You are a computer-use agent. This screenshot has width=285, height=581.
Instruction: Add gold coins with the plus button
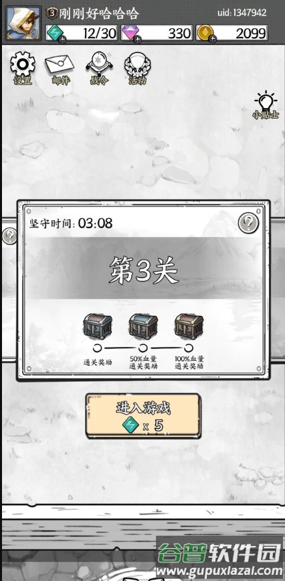[x=212, y=39]
